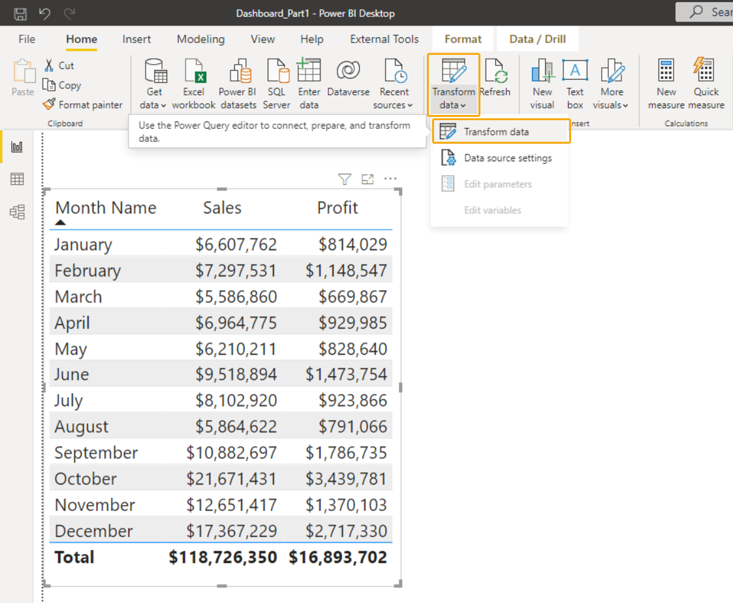
Task: Click the total sales $118,726,350
Action: 223,557
